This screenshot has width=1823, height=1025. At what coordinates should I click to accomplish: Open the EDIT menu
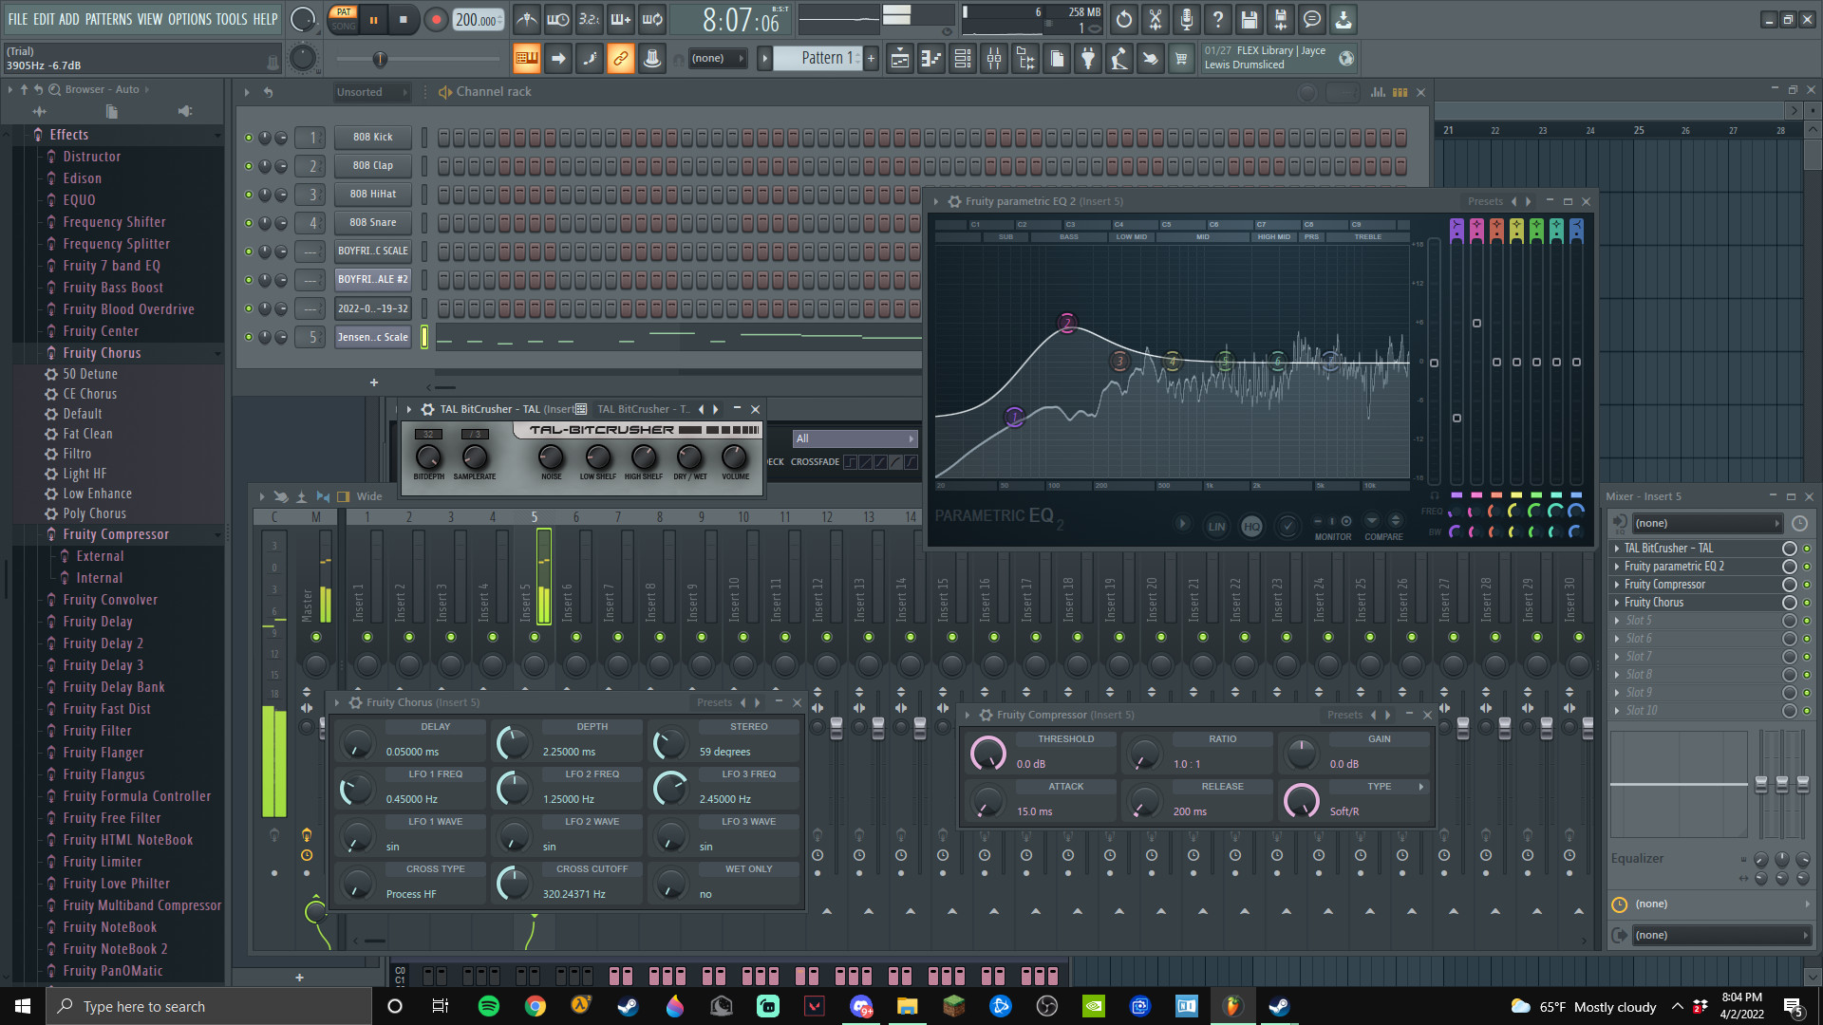click(44, 19)
